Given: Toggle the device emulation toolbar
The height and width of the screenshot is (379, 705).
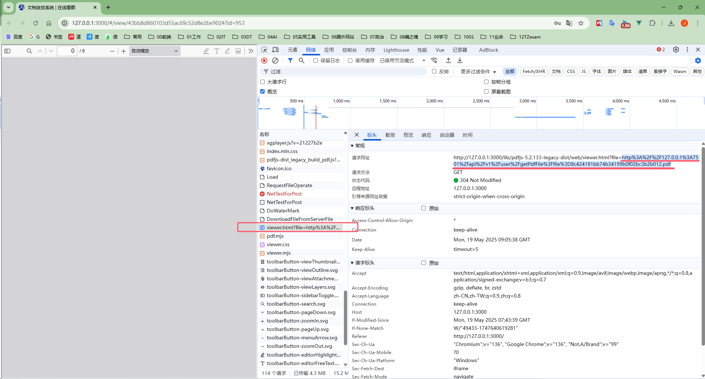Looking at the screenshot, I should click(x=275, y=50).
